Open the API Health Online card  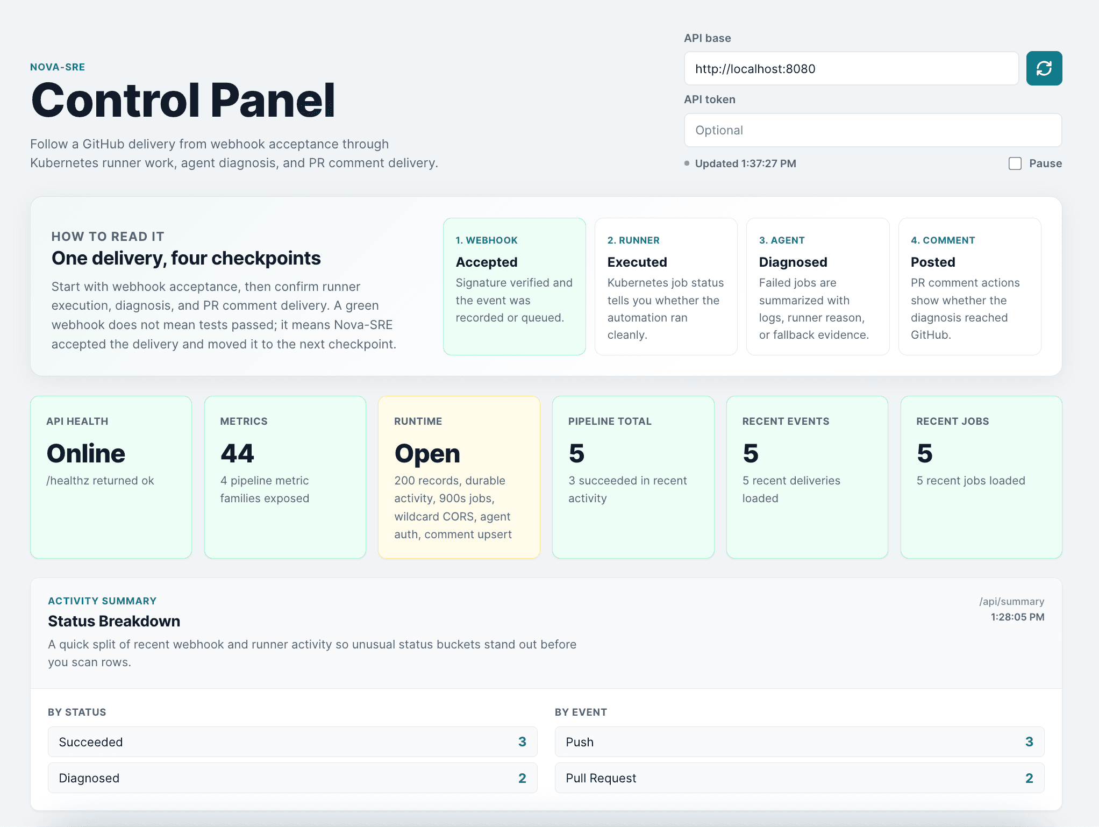pos(111,477)
